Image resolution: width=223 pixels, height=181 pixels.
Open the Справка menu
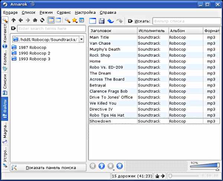pos(108,13)
